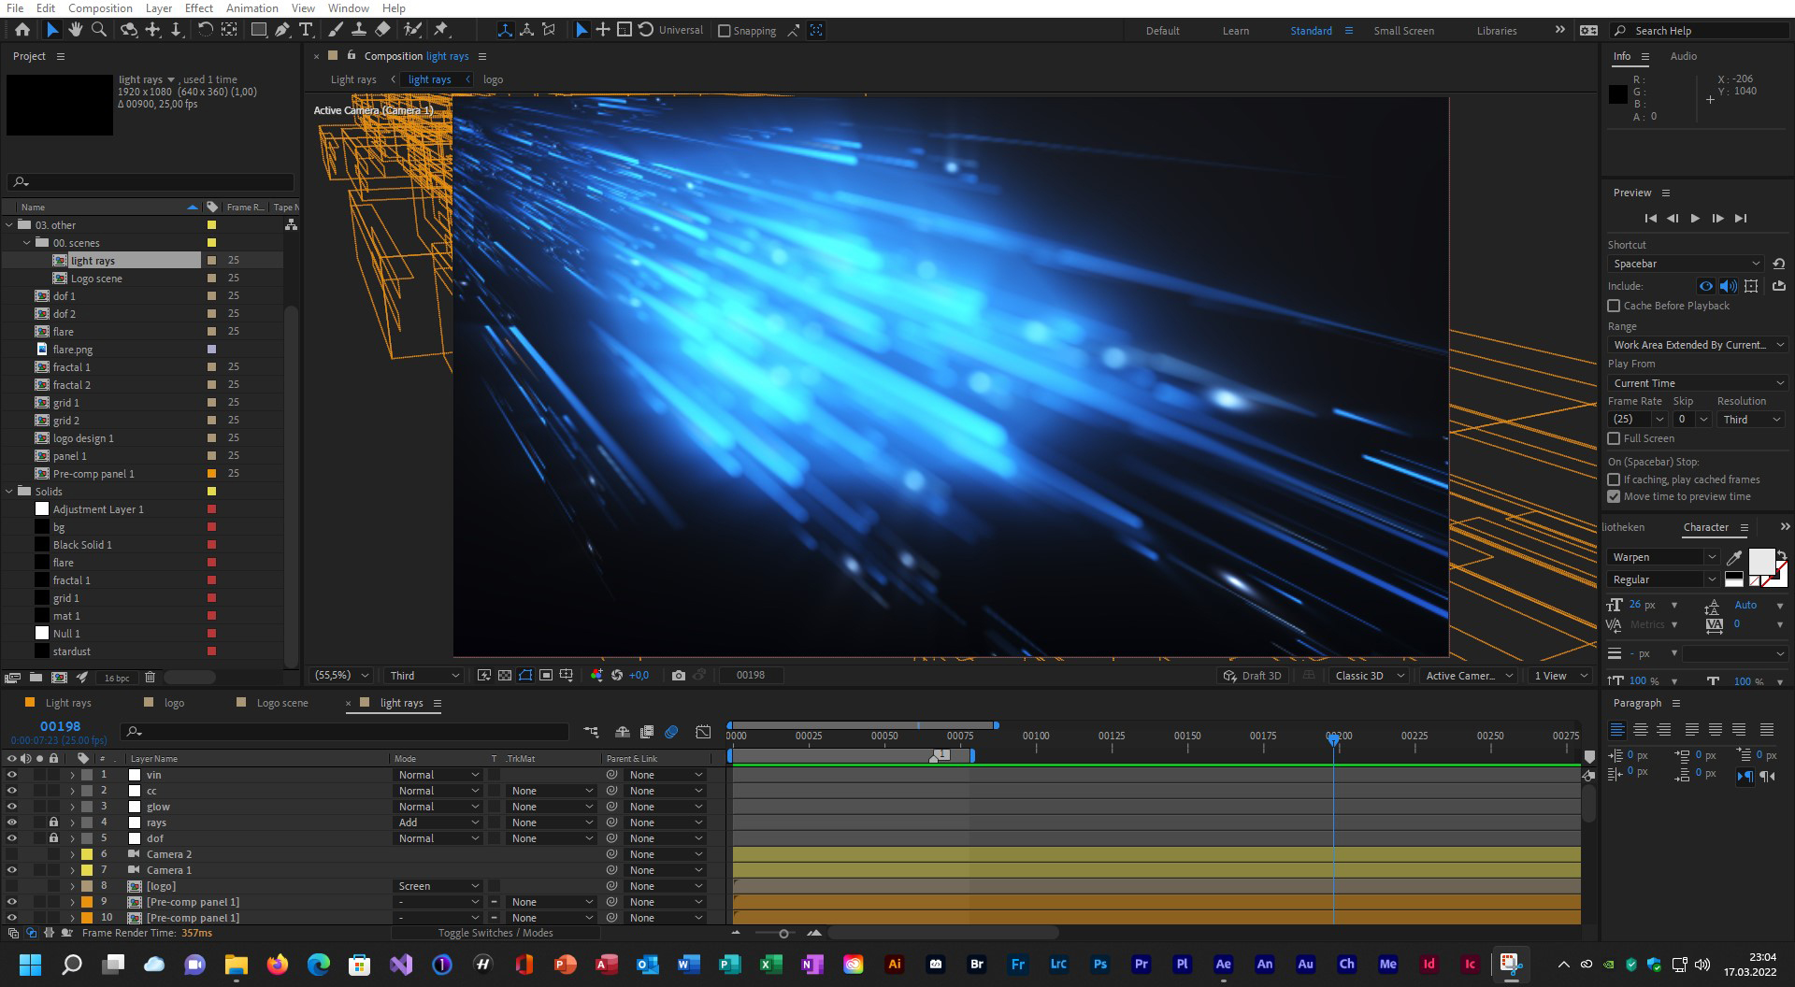Select the Hand tool in toolbar
This screenshot has height=987, width=1795.
(x=75, y=30)
